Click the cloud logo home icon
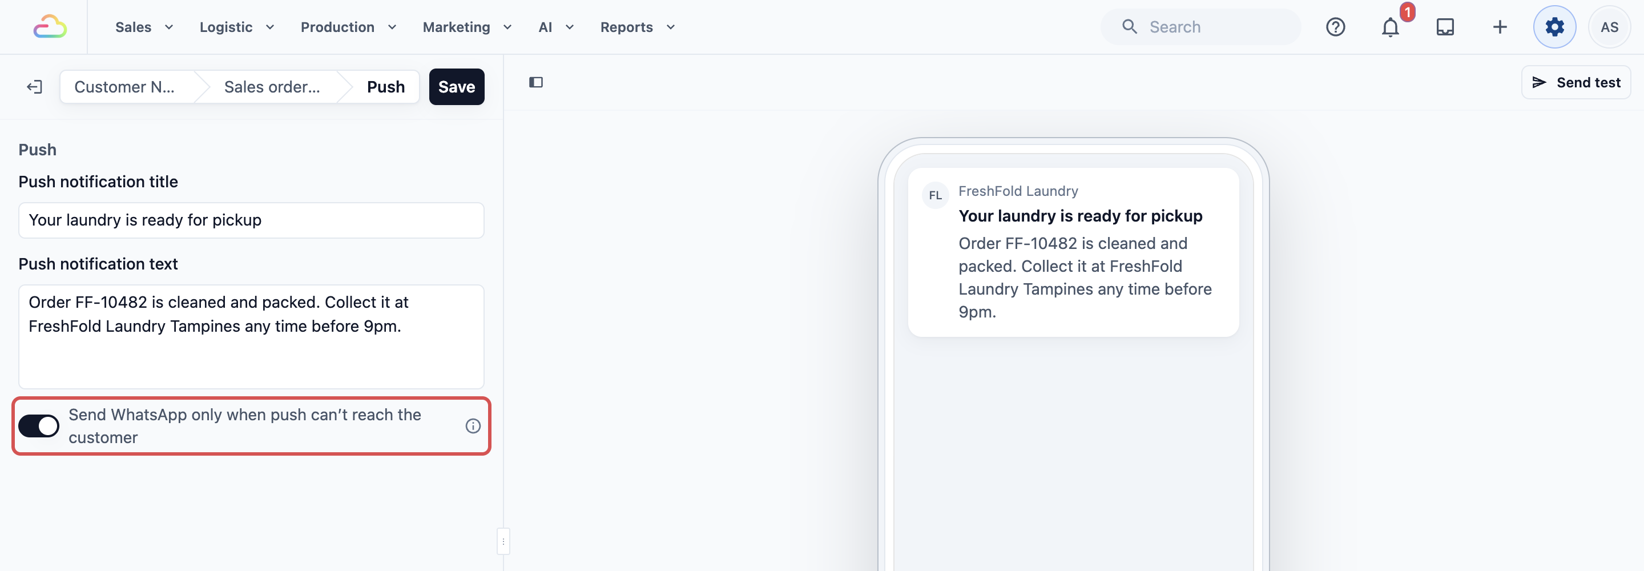Image resolution: width=1644 pixels, height=571 pixels. click(50, 27)
